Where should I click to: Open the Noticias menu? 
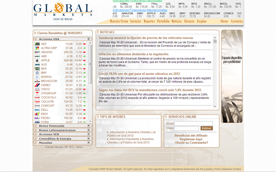point(177,21)
